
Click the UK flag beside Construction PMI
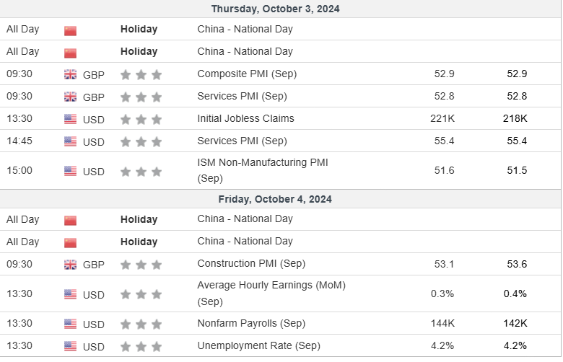70,265
